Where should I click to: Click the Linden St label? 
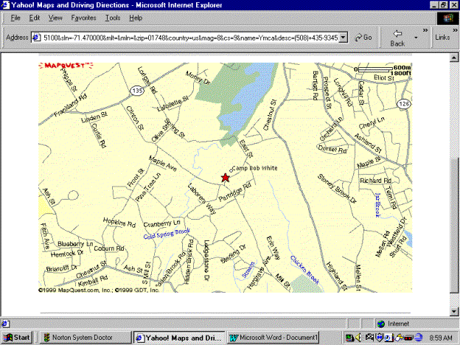point(94,117)
